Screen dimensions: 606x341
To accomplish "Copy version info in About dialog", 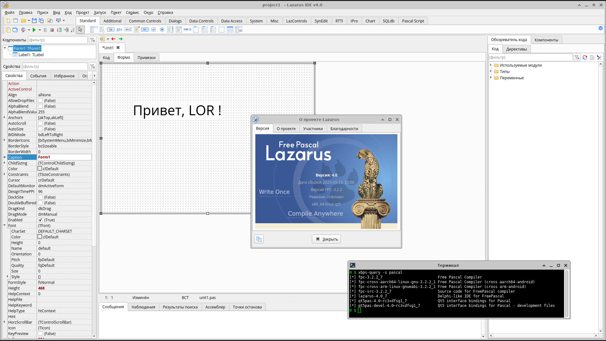I will click(259, 239).
